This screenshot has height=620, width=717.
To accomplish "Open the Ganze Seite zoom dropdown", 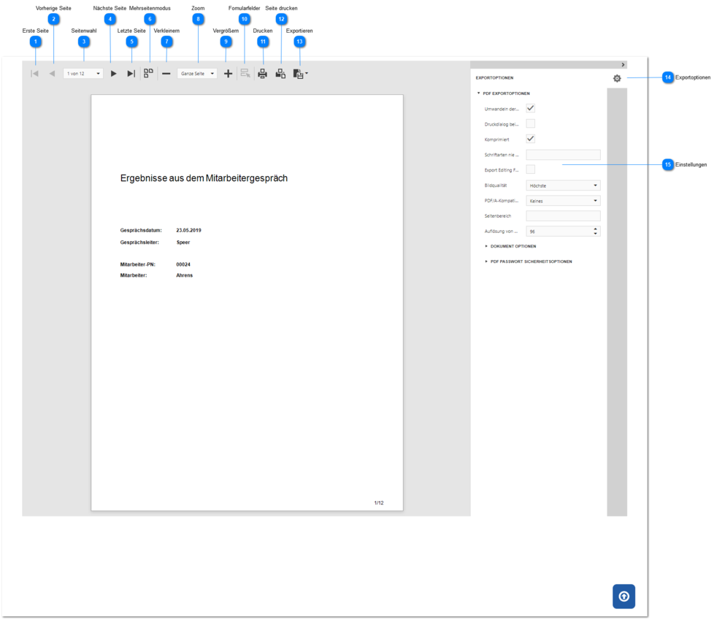I will tap(197, 74).
